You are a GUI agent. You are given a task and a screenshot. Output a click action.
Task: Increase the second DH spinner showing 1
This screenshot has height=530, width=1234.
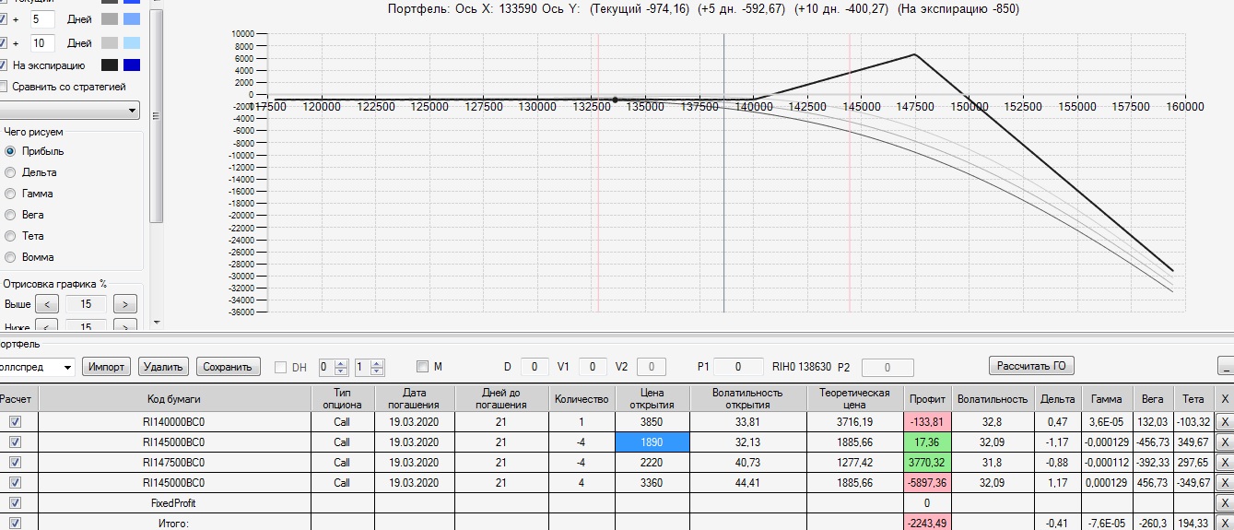point(377,362)
